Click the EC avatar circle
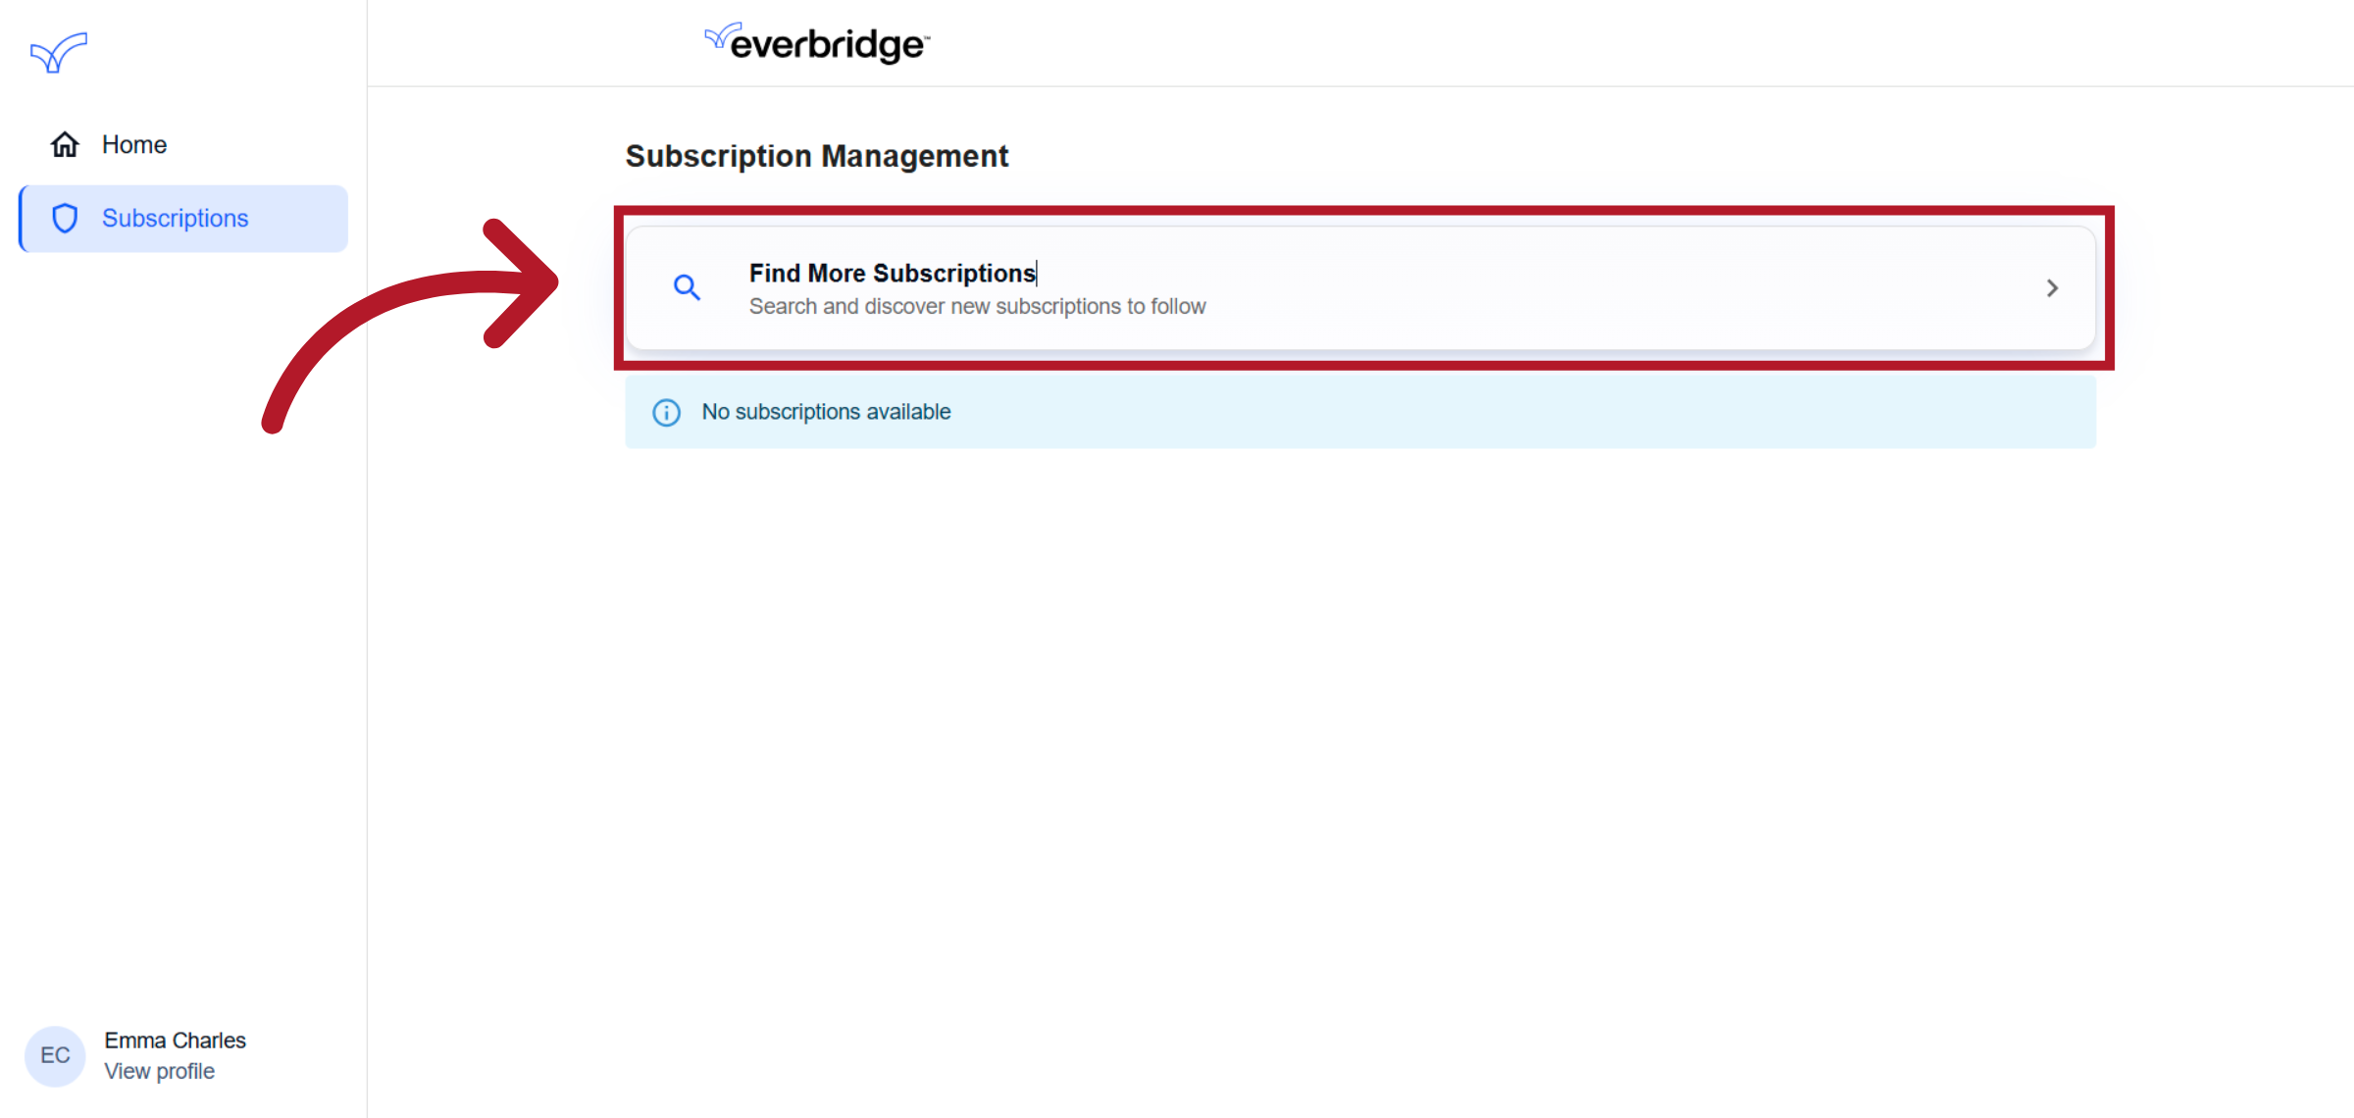Image resolution: width=2354 pixels, height=1118 pixels. point(55,1056)
